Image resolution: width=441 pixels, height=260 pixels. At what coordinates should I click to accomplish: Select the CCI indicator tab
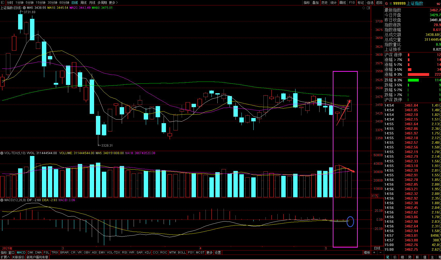pos(156,253)
